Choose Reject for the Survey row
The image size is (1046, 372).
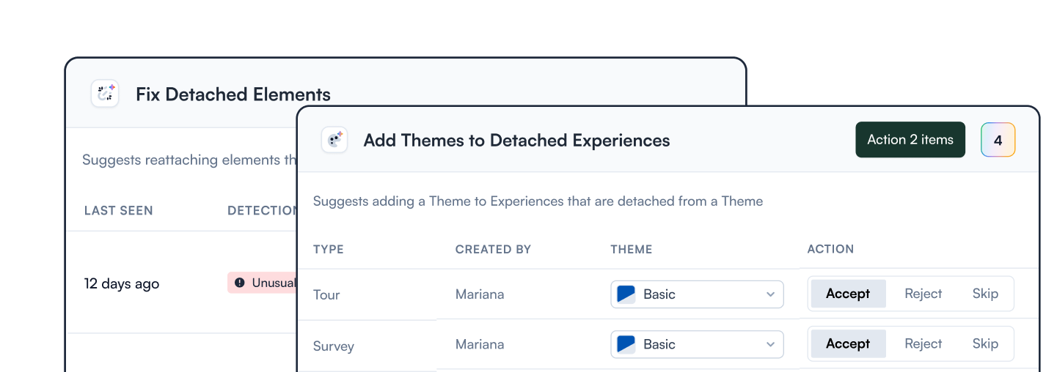[x=923, y=343]
